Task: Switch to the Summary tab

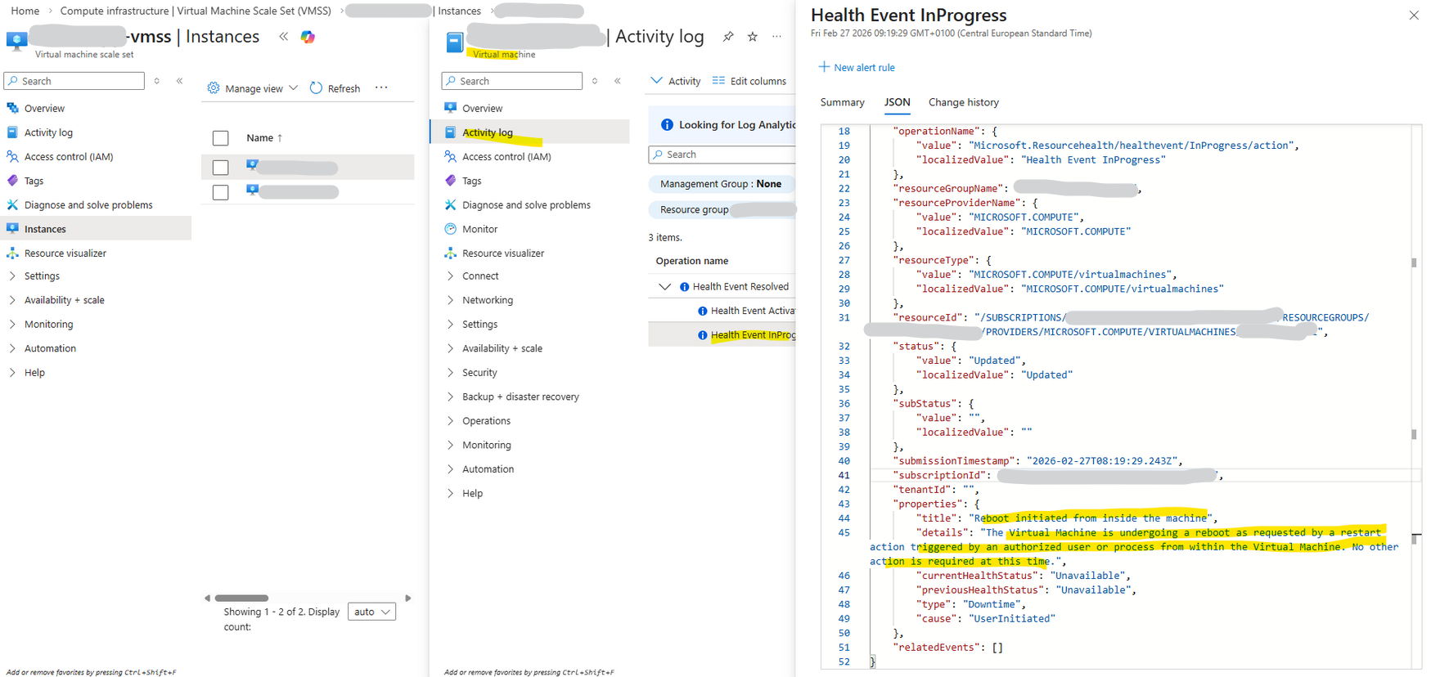Action: click(842, 102)
